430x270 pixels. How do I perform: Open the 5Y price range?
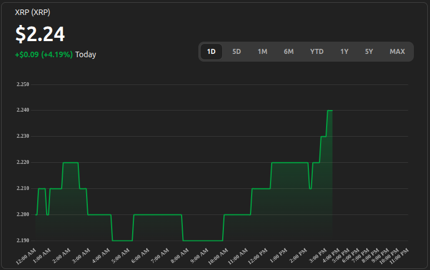pos(369,52)
